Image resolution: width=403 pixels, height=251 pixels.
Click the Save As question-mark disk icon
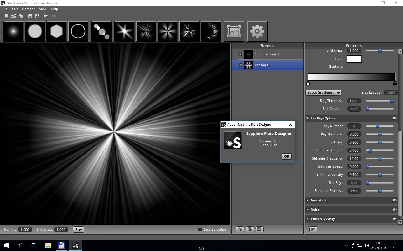pyautogui.click(x=37, y=16)
